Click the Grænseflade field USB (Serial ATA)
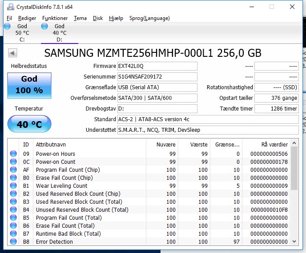Image resolution: width=306 pixels, height=253 pixels. tap(157, 87)
